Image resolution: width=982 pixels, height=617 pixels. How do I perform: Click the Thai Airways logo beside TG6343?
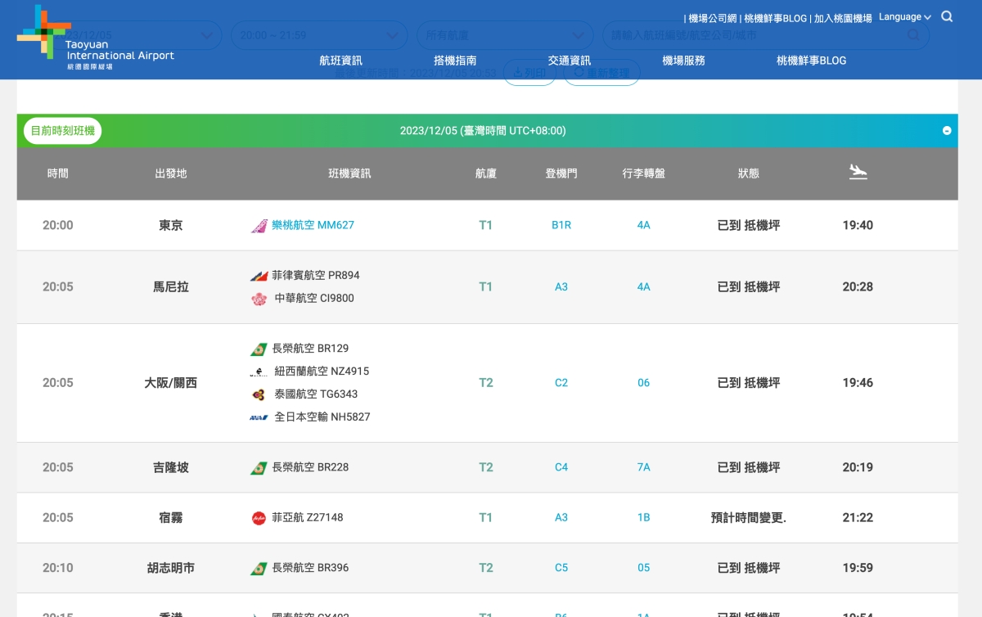[259, 394]
